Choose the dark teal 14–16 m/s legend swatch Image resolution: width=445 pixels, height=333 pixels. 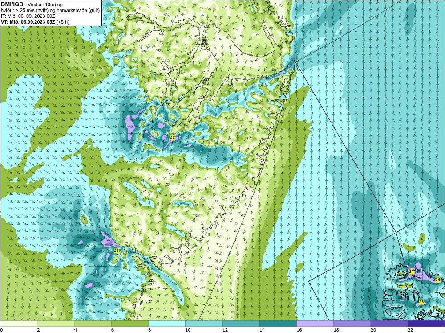pyautogui.click(x=278, y=323)
